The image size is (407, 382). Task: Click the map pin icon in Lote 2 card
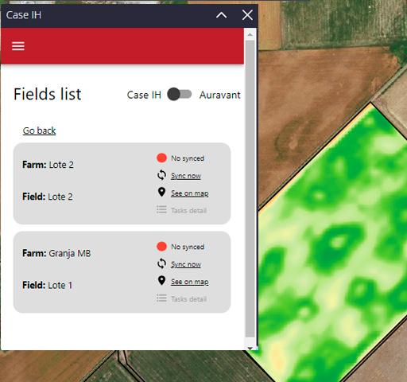click(x=161, y=192)
